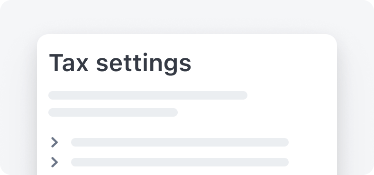Expand the second chevron row
The image size is (374, 175).
[55, 162]
